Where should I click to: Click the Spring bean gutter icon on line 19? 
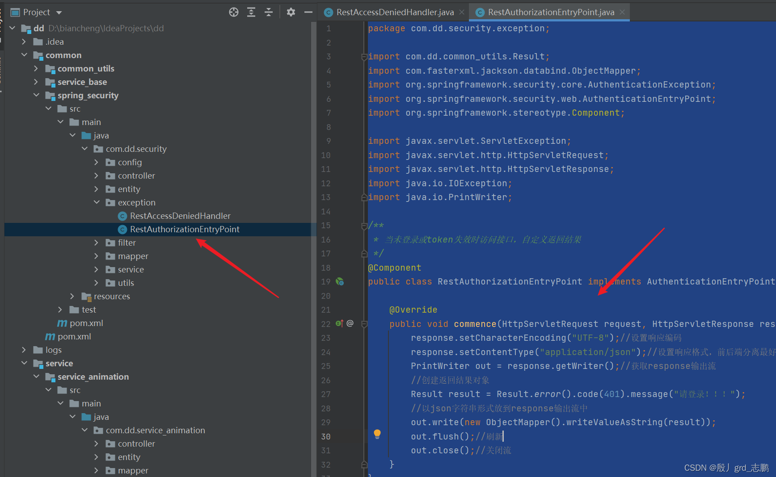pyautogui.click(x=340, y=281)
